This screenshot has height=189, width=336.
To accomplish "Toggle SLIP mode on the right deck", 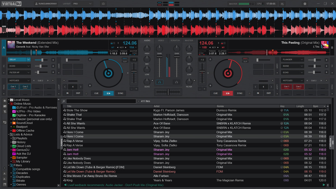I will pos(245,62).
